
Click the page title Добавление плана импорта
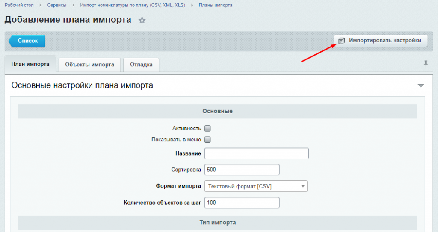tap(68, 20)
